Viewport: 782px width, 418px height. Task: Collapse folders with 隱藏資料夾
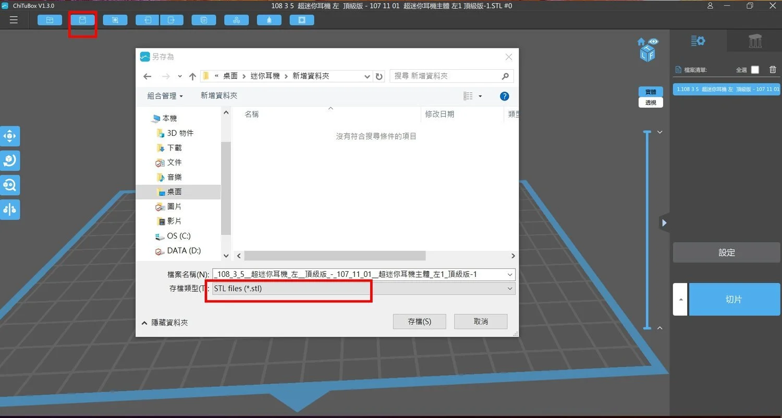point(165,323)
